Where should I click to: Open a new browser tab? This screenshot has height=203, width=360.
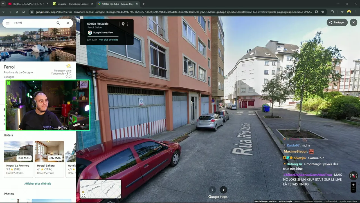pos(143,4)
